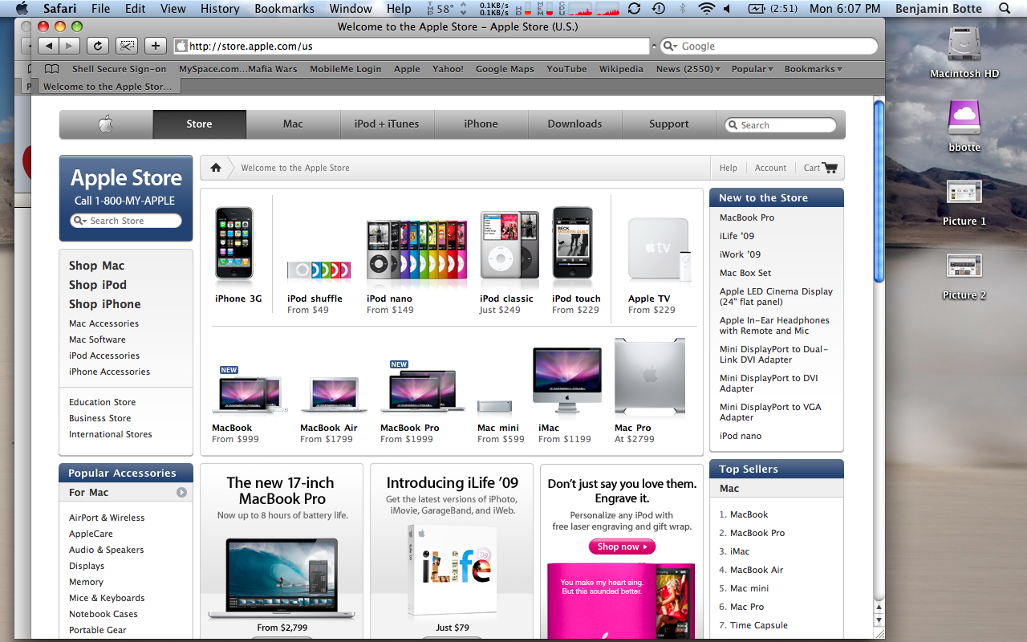Click the URL address field
The width and height of the screenshot is (1027, 642).
[412, 47]
